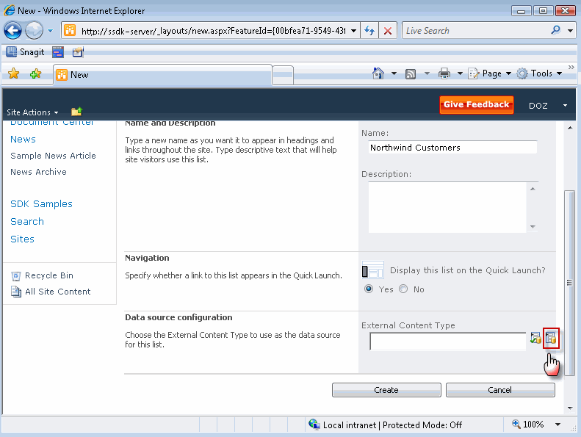Click in the Description text area
The height and width of the screenshot is (437, 581).
[447, 207]
